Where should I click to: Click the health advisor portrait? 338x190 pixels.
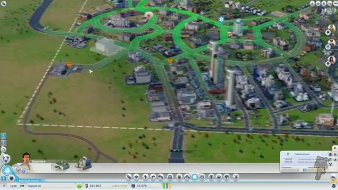tap(26, 161)
